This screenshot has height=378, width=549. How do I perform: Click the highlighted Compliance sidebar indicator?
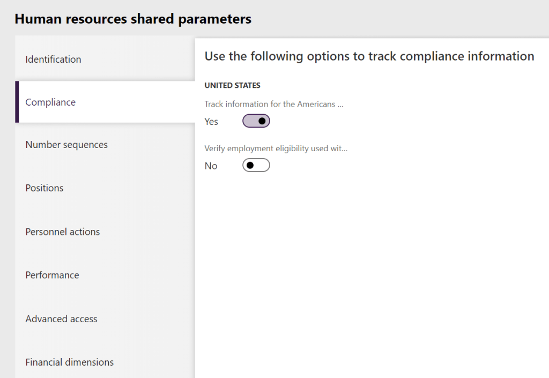[x=17, y=102]
